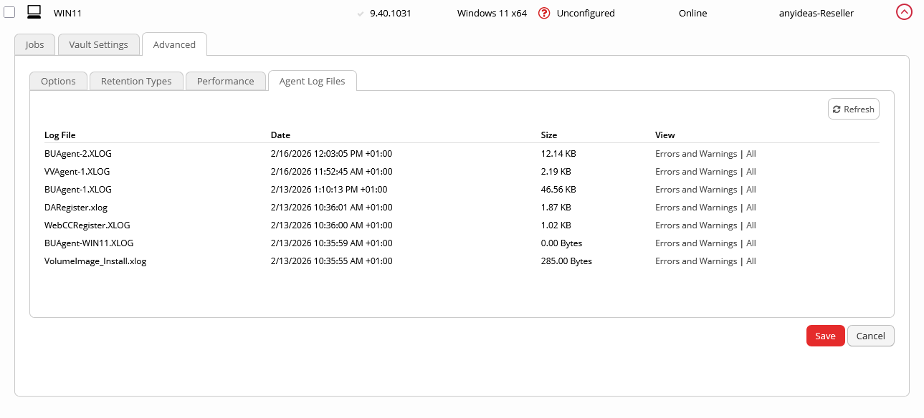Go to the Retention Types tab
The image size is (924, 418).
click(136, 81)
